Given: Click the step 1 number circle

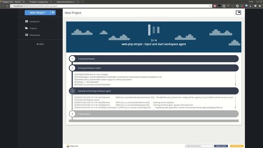Looking at the screenshot, I should coord(72,59).
